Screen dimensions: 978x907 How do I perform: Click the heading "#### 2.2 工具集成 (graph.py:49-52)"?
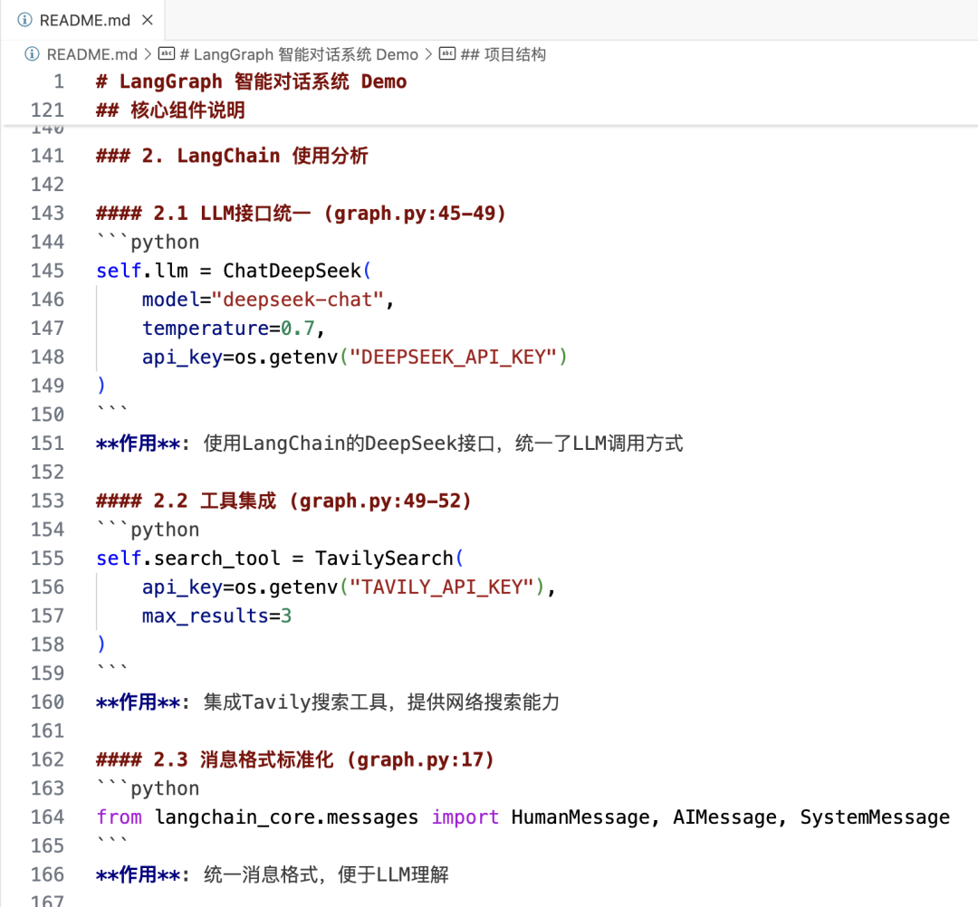tap(282, 501)
